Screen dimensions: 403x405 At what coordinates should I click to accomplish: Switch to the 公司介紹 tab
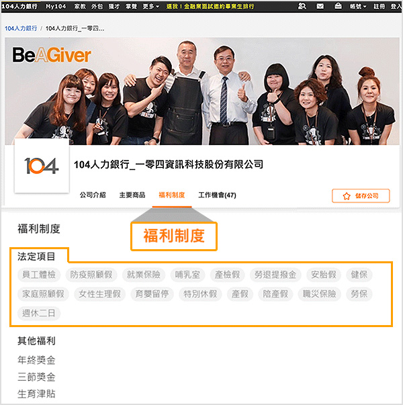(x=93, y=195)
